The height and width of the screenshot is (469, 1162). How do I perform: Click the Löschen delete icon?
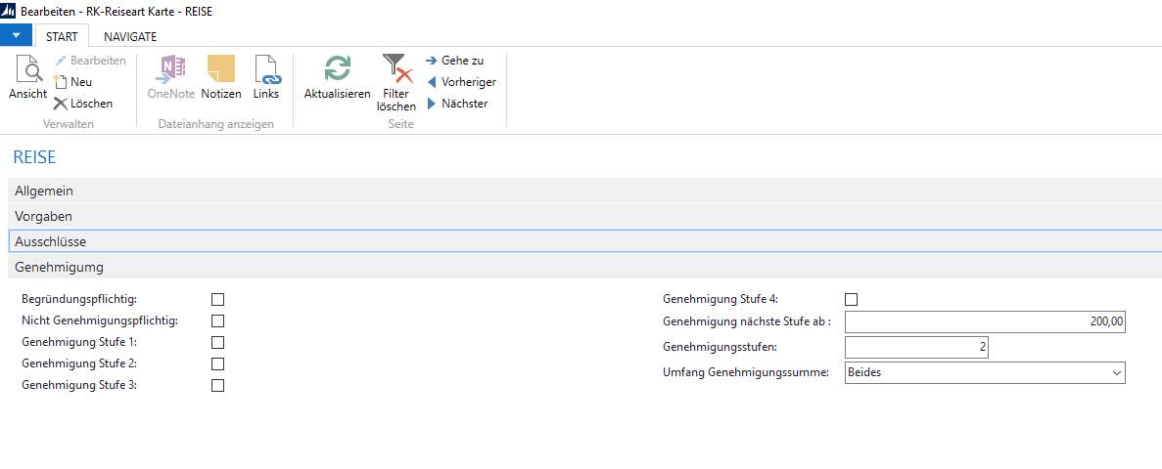pyautogui.click(x=61, y=104)
